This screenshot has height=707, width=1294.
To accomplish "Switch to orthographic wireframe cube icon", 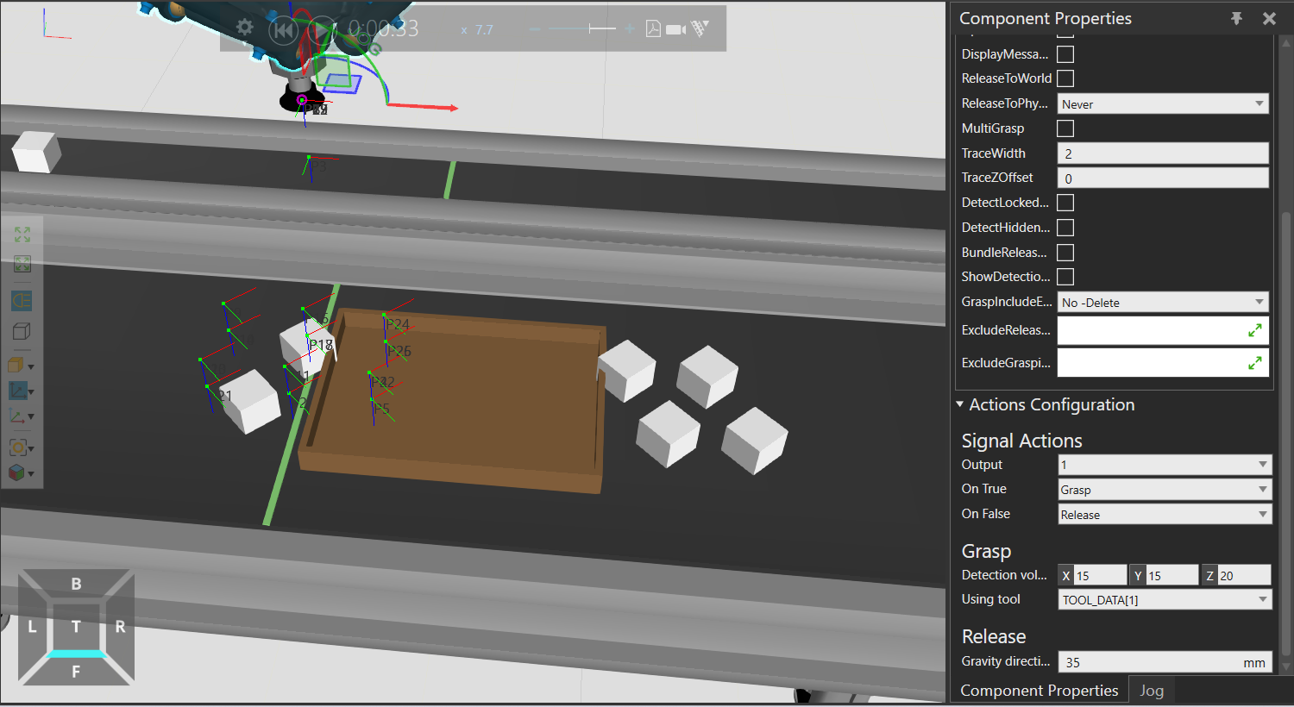I will (x=22, y=331).
